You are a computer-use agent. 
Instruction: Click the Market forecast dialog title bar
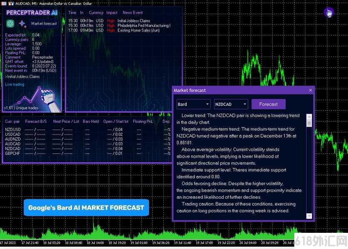(243, 90)
